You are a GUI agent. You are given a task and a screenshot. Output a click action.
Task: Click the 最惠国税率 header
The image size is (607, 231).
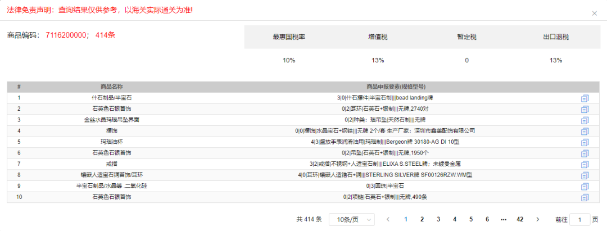(289, 37)
